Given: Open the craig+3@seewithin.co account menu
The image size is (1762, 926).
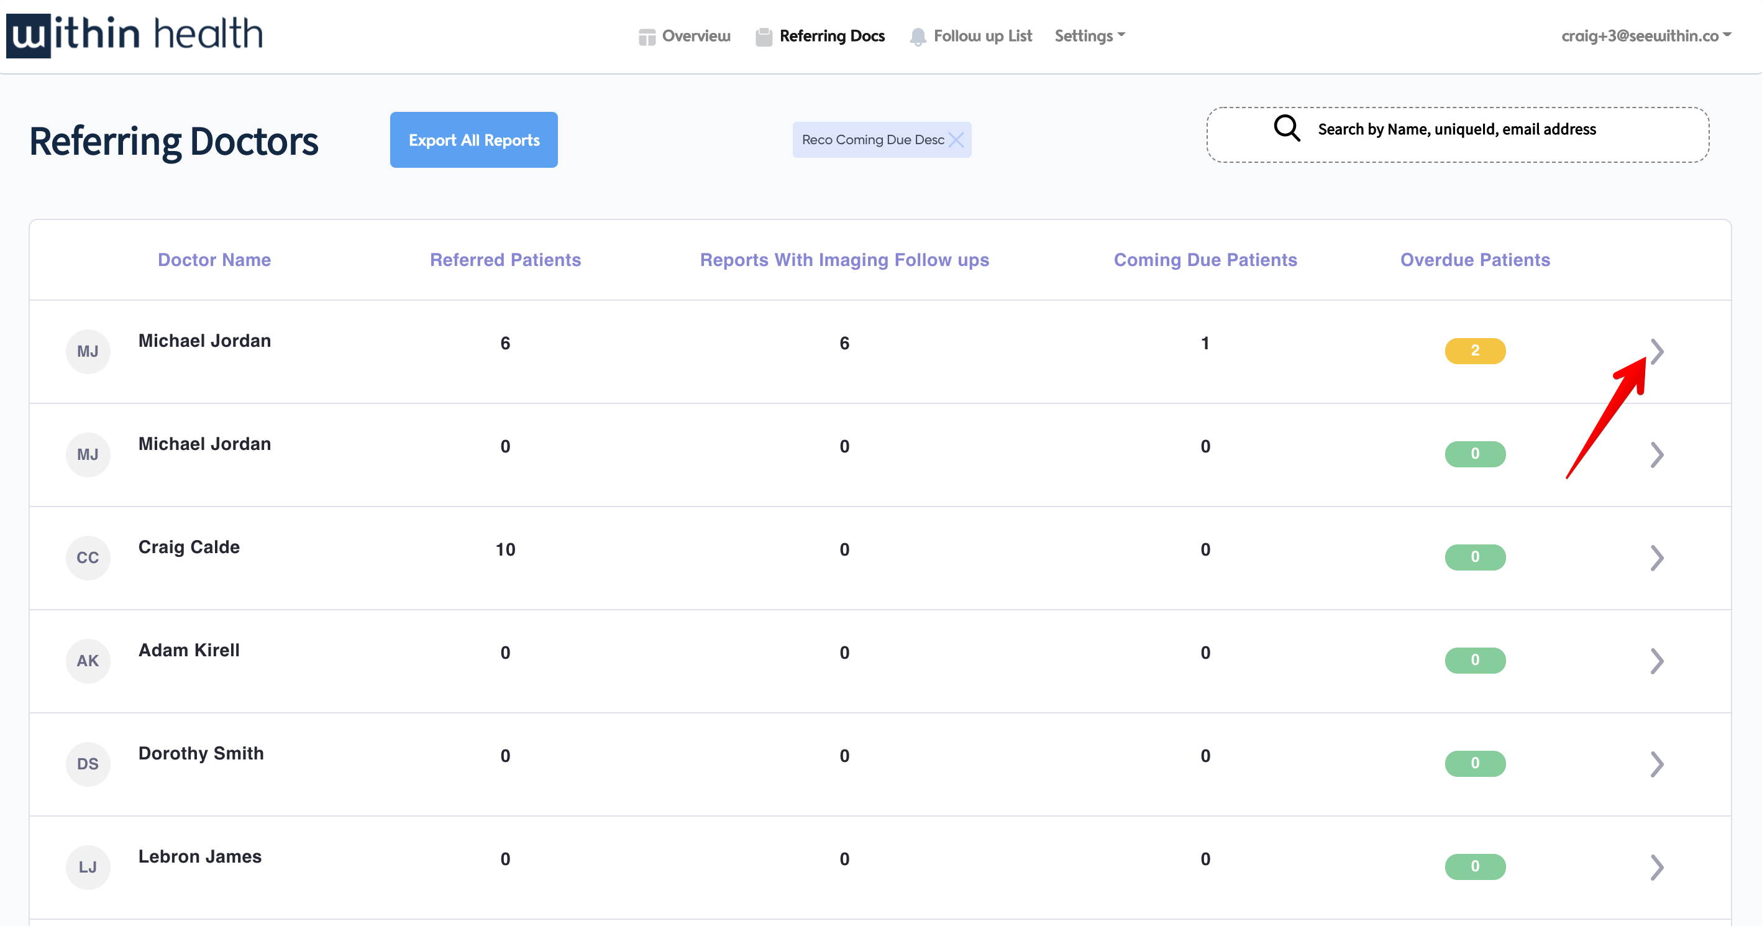Looking at the screenshot, I should coord(1646,35).
